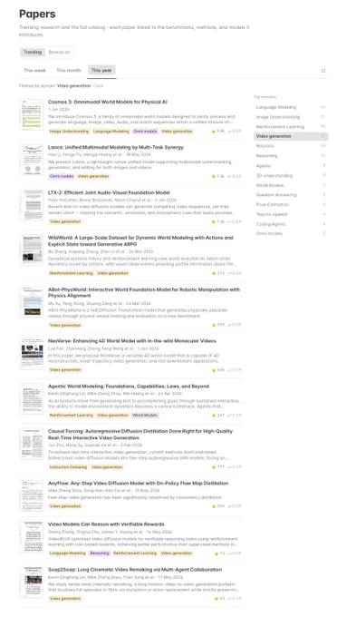Filter by Omni models domain in sidebar
Viewport: 337px width, 617px height.
tap(291, 233)
